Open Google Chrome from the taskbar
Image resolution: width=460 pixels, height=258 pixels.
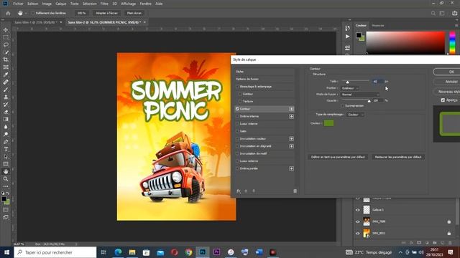point(188,252)
